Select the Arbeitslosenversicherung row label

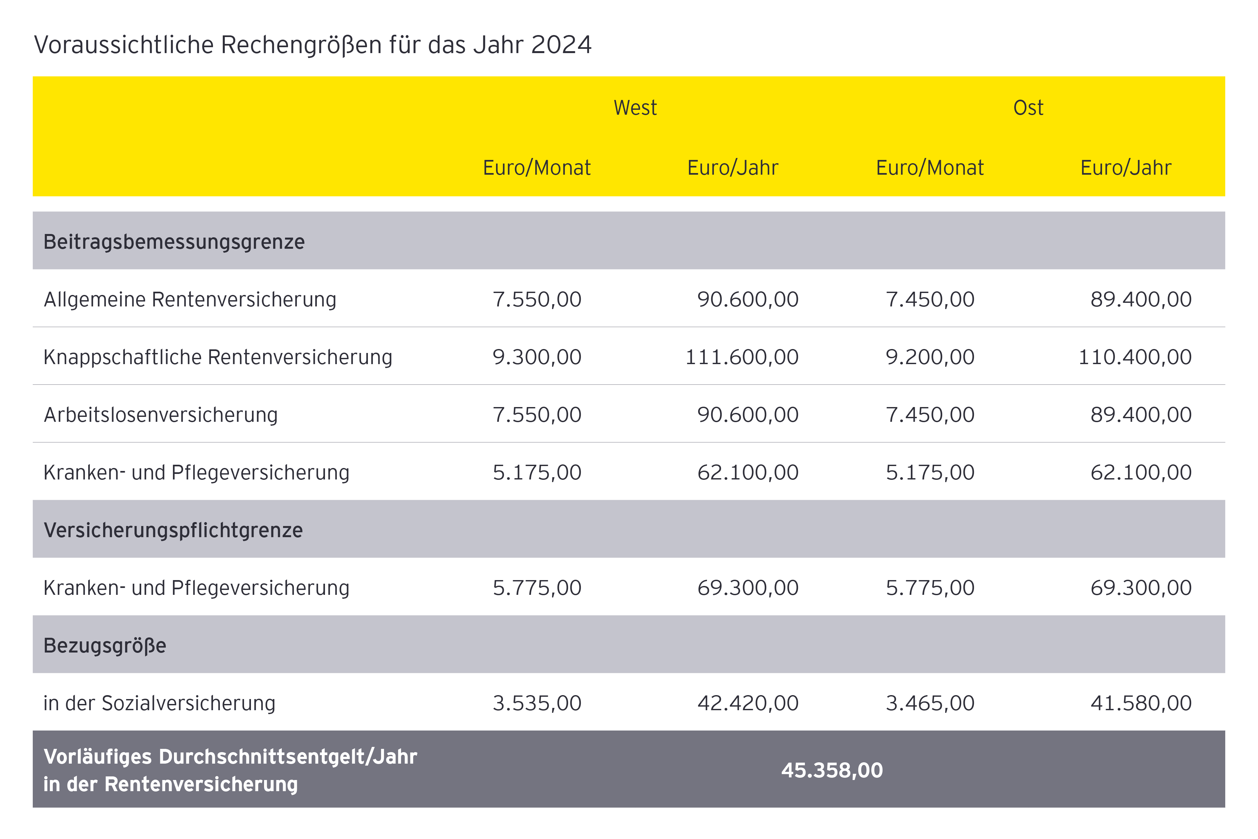[x=161, y=415]
